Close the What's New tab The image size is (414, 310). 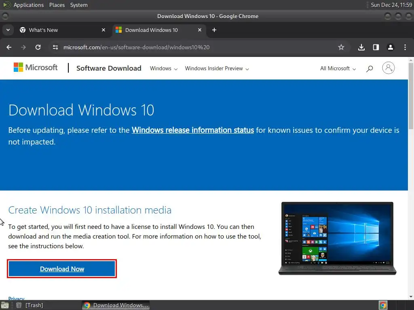point(103,30)
